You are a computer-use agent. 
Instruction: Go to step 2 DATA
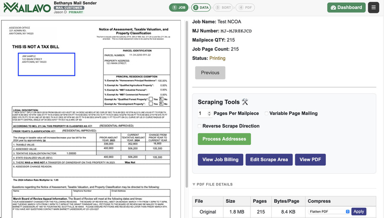pos(201,8)
